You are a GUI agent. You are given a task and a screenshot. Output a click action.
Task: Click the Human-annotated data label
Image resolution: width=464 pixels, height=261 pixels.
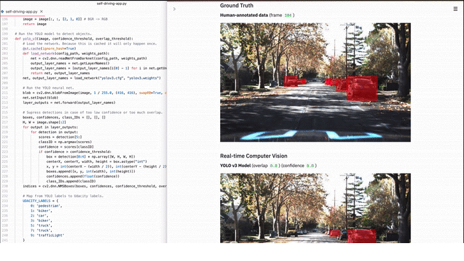click(244, 15)
